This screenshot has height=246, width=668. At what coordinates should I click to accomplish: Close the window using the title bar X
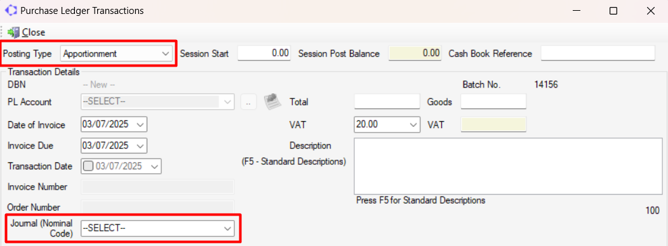tap(650, 11)
